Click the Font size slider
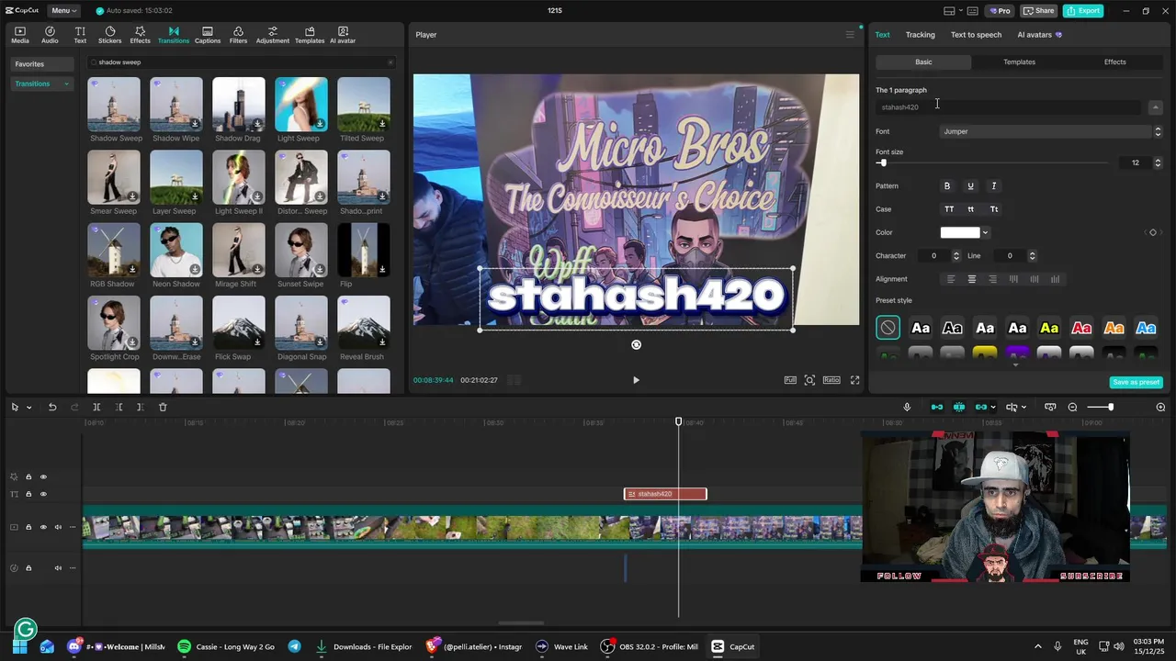 click(992, 162)
